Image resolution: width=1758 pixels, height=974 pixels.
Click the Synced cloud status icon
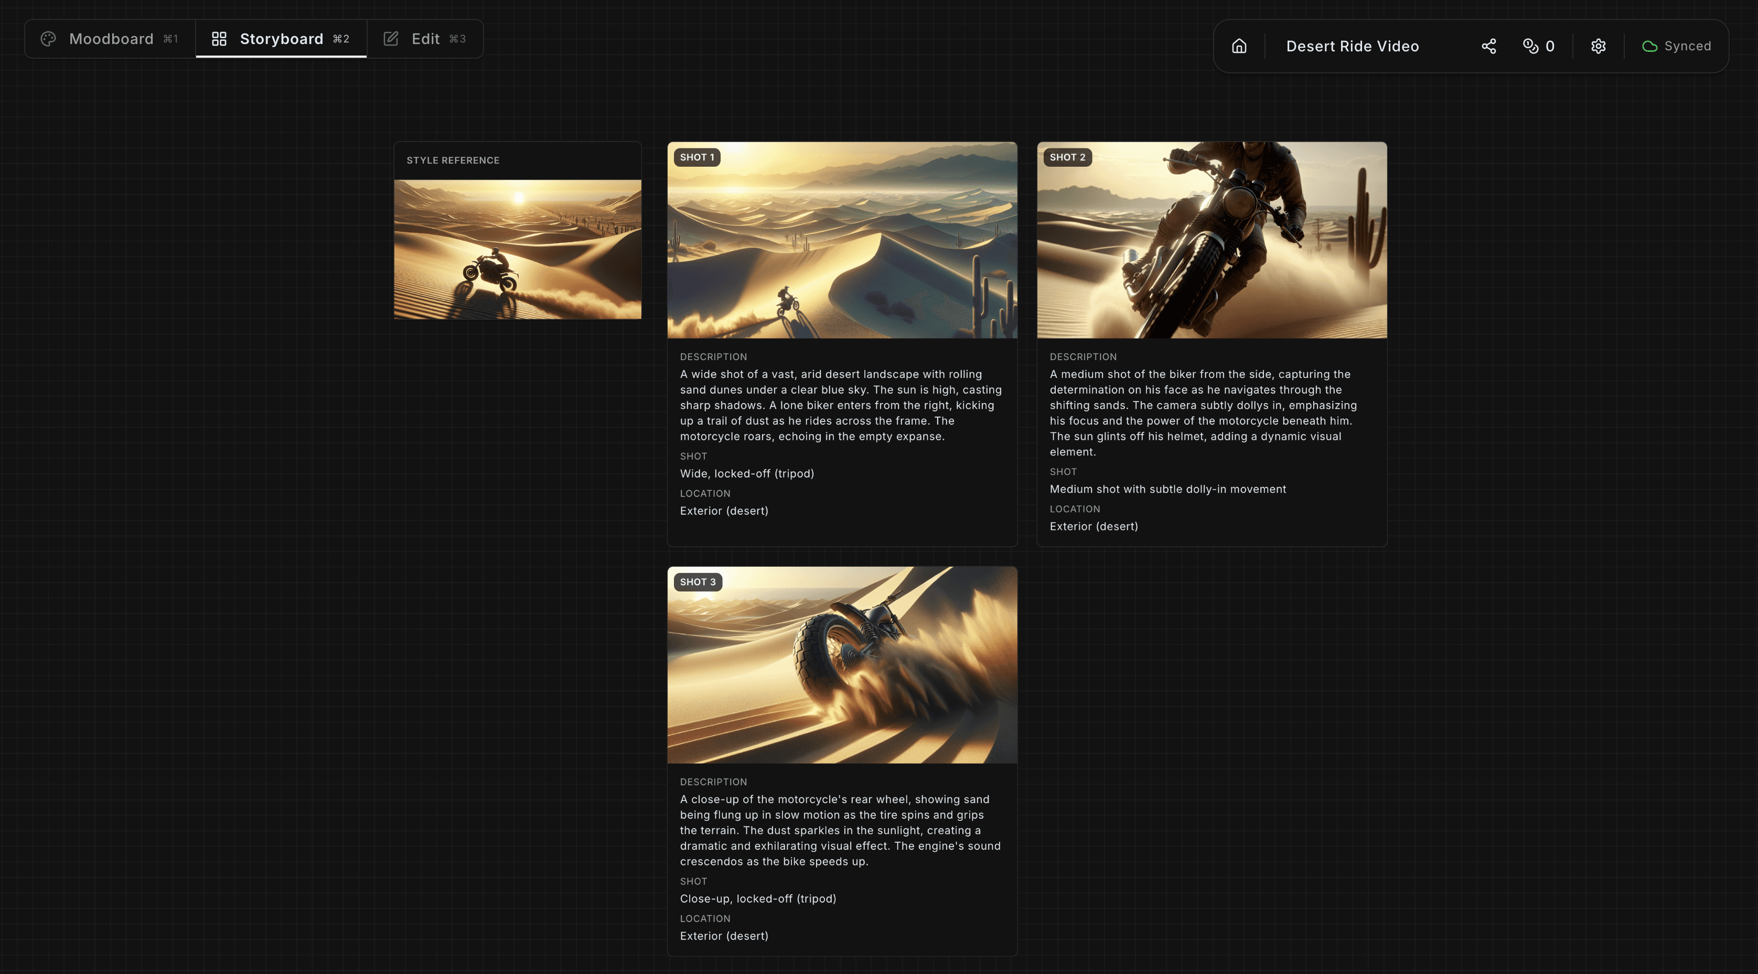tap(1649, 46)
